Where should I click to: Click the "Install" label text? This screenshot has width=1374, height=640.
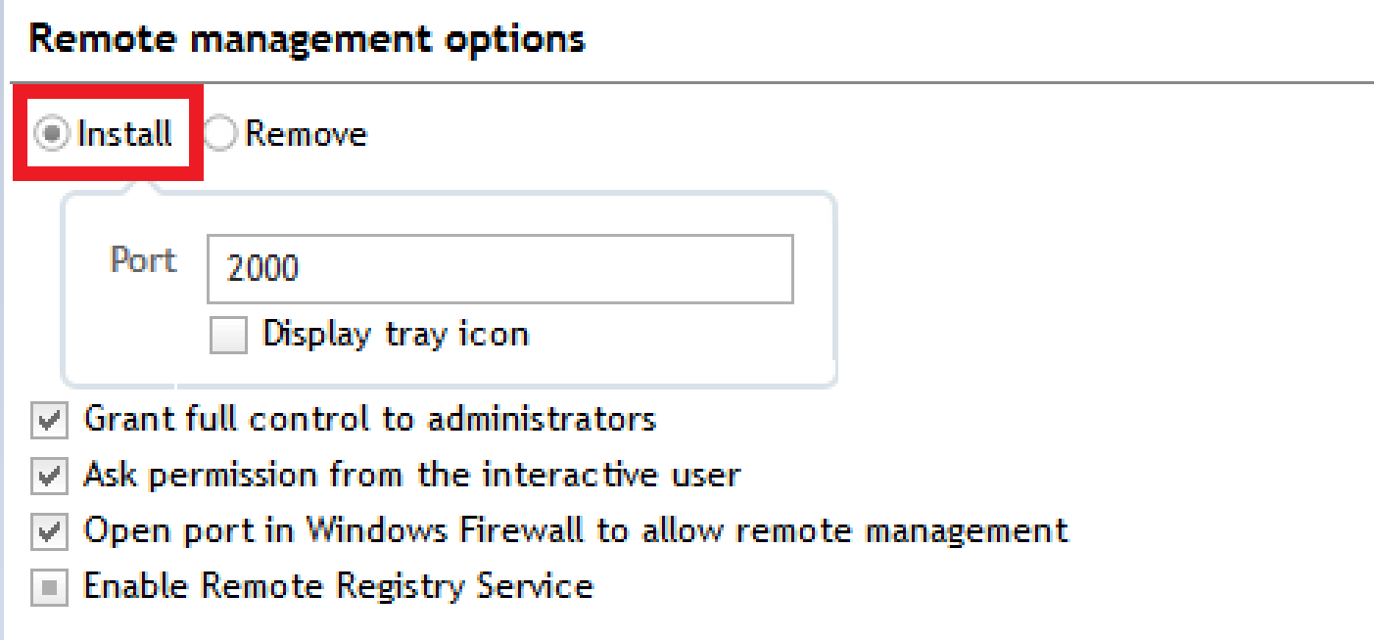pyautogui.click(x=124, y=133)
